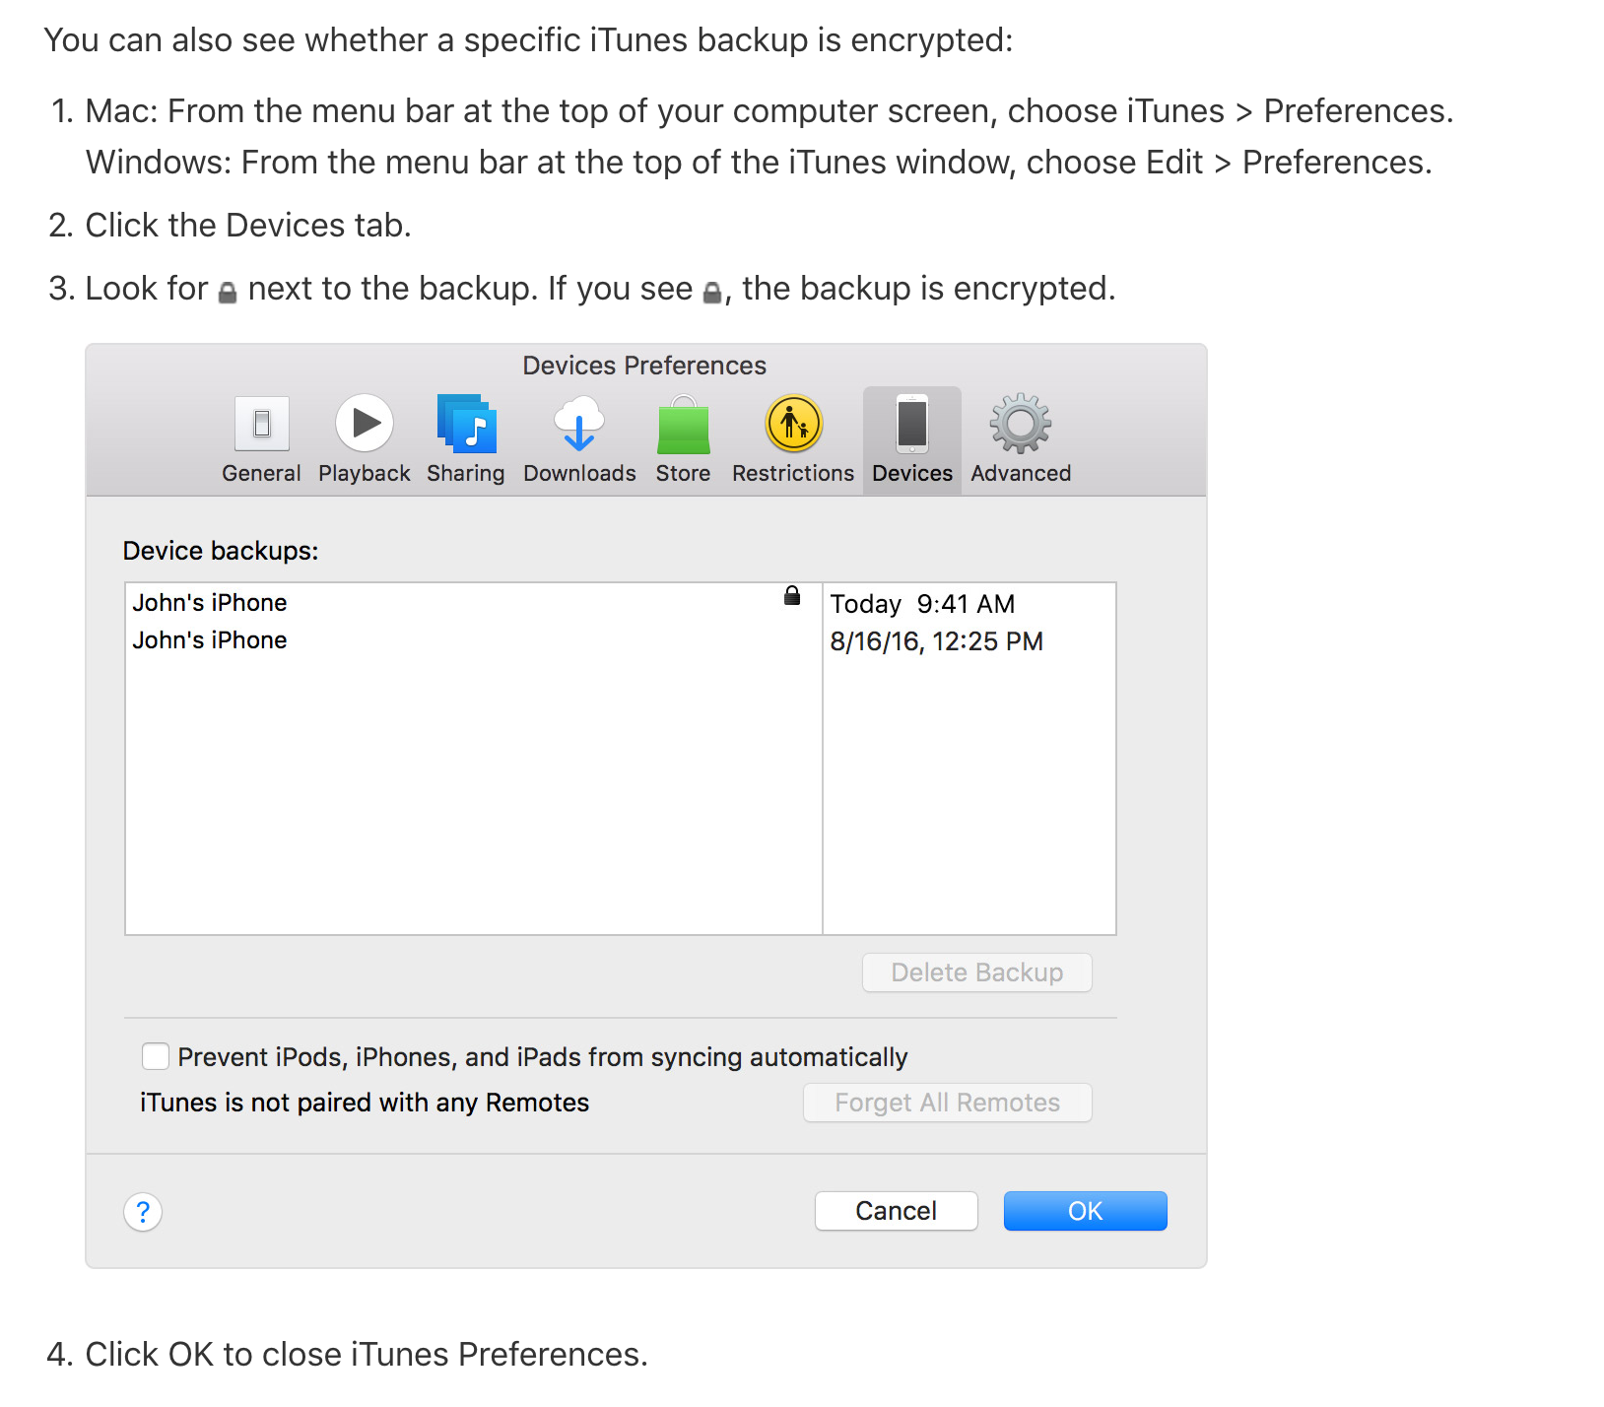
Task: Click the Today 9:41 AM backup date
Action: (922, 604)
